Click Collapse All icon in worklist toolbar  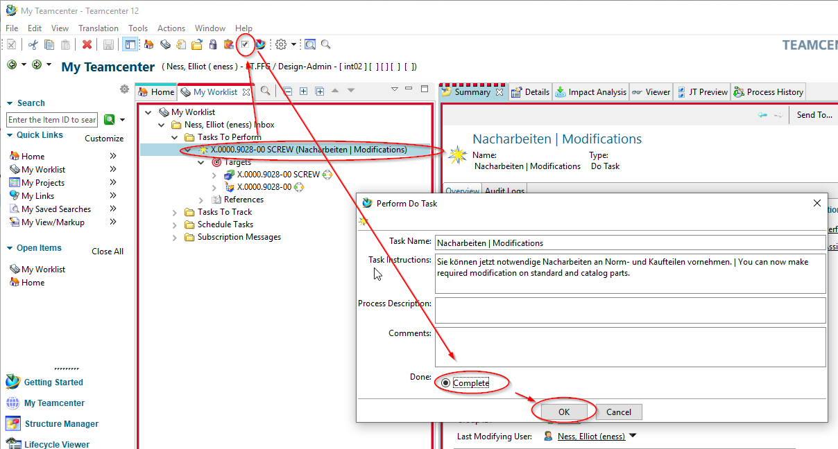coord(287,91)
